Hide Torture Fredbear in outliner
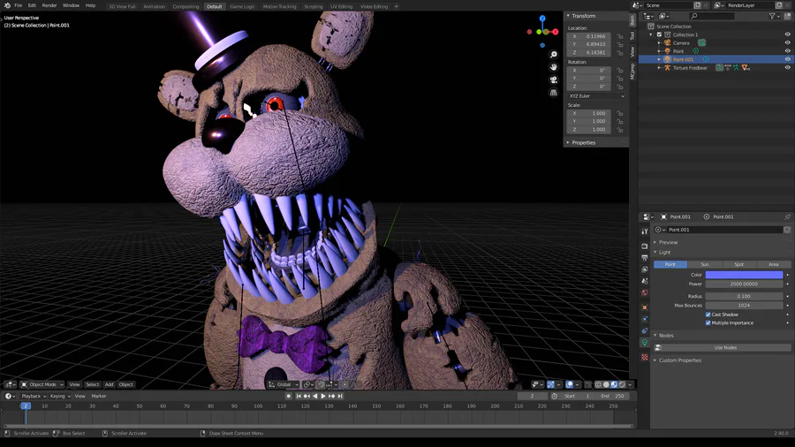795x447 pixels. click(x=787, y=67)
